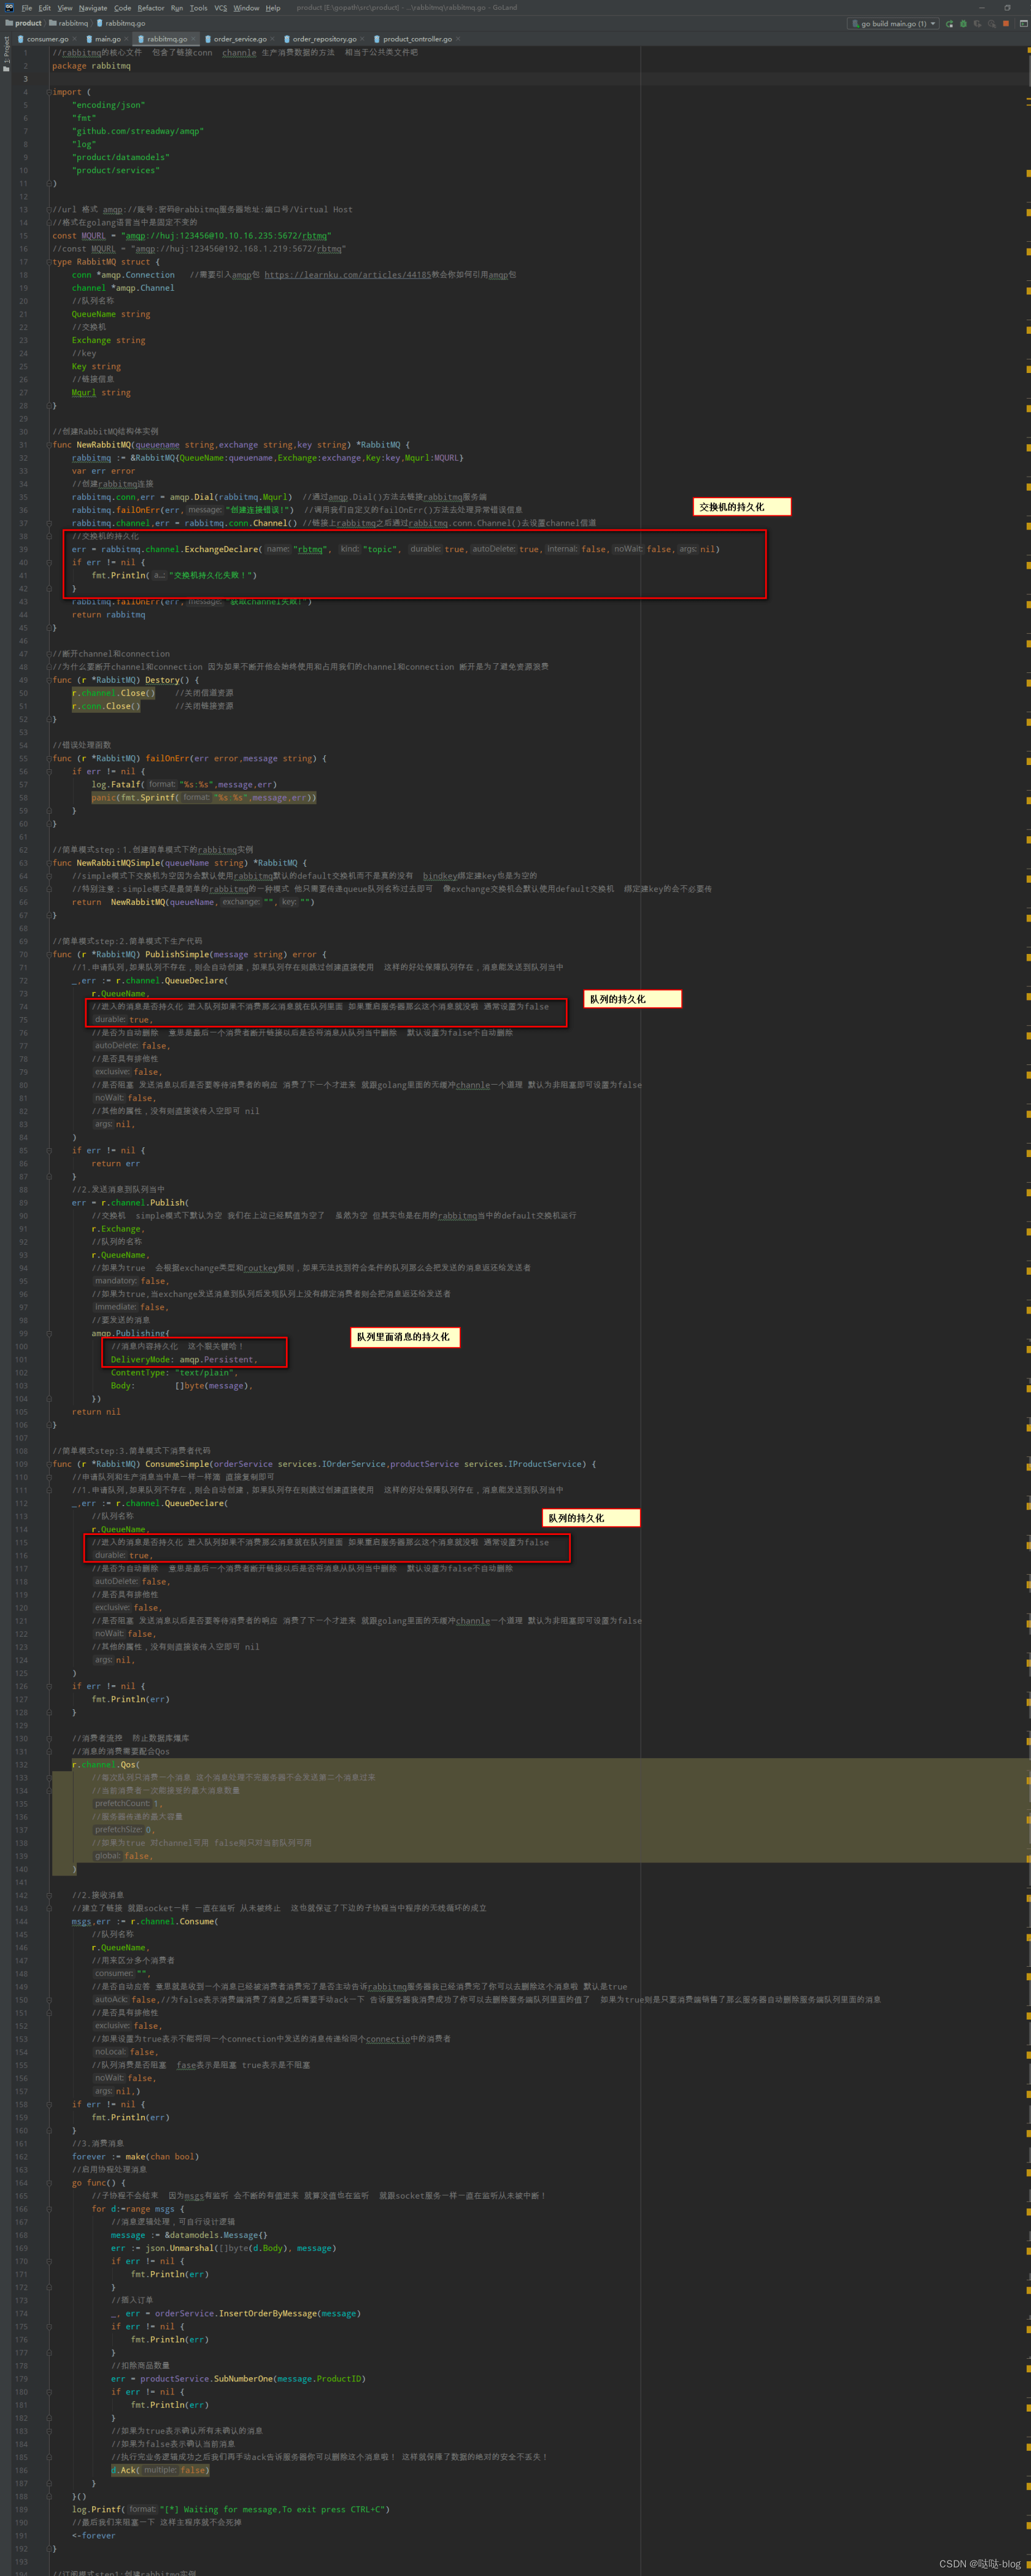Run with coverage icon
1031x2576 pixels.
coord(977,24)
